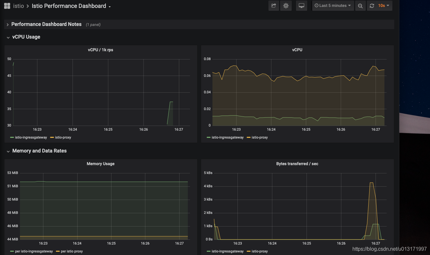The width and height of the screenshot is (430, 255).
Task: Open the Grafana dashboards grid icon
Action: (x=7, y=6)
